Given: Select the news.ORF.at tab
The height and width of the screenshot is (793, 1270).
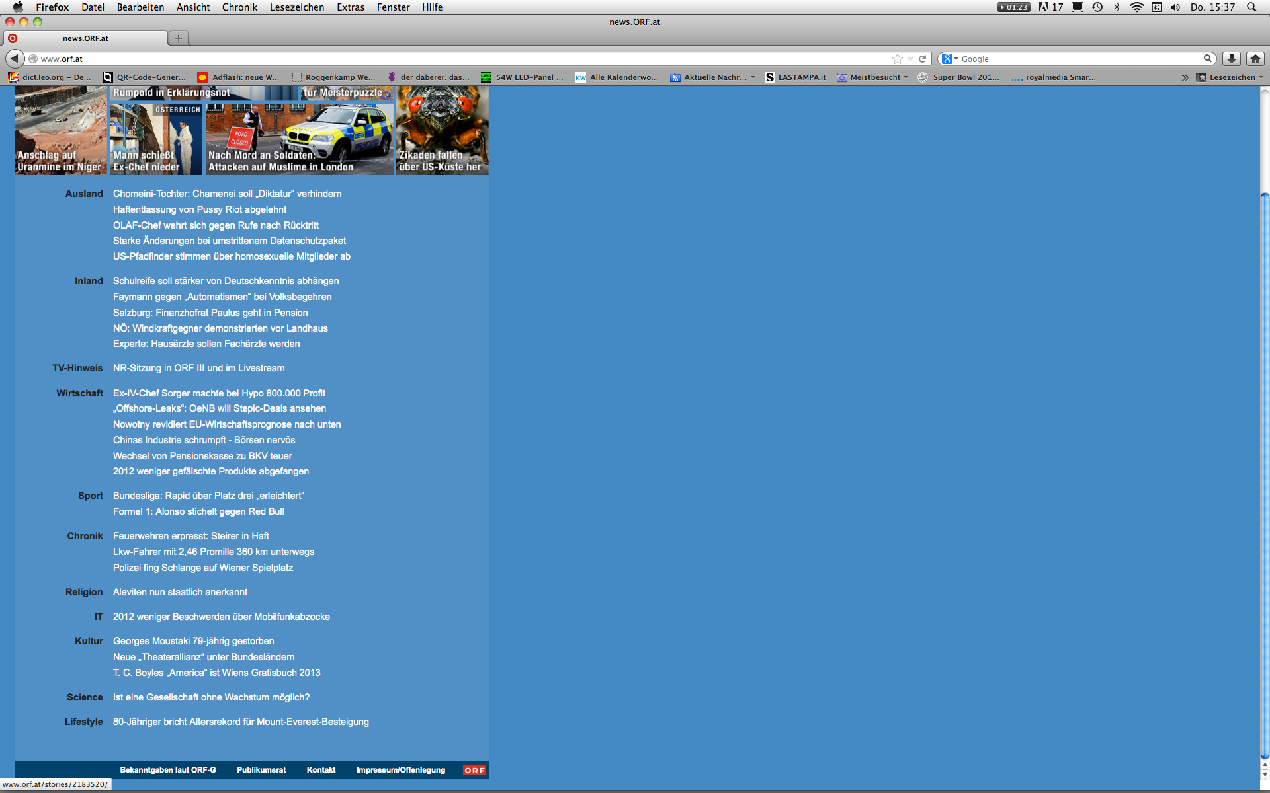Looking at the screenshot, I should point(86,38).
